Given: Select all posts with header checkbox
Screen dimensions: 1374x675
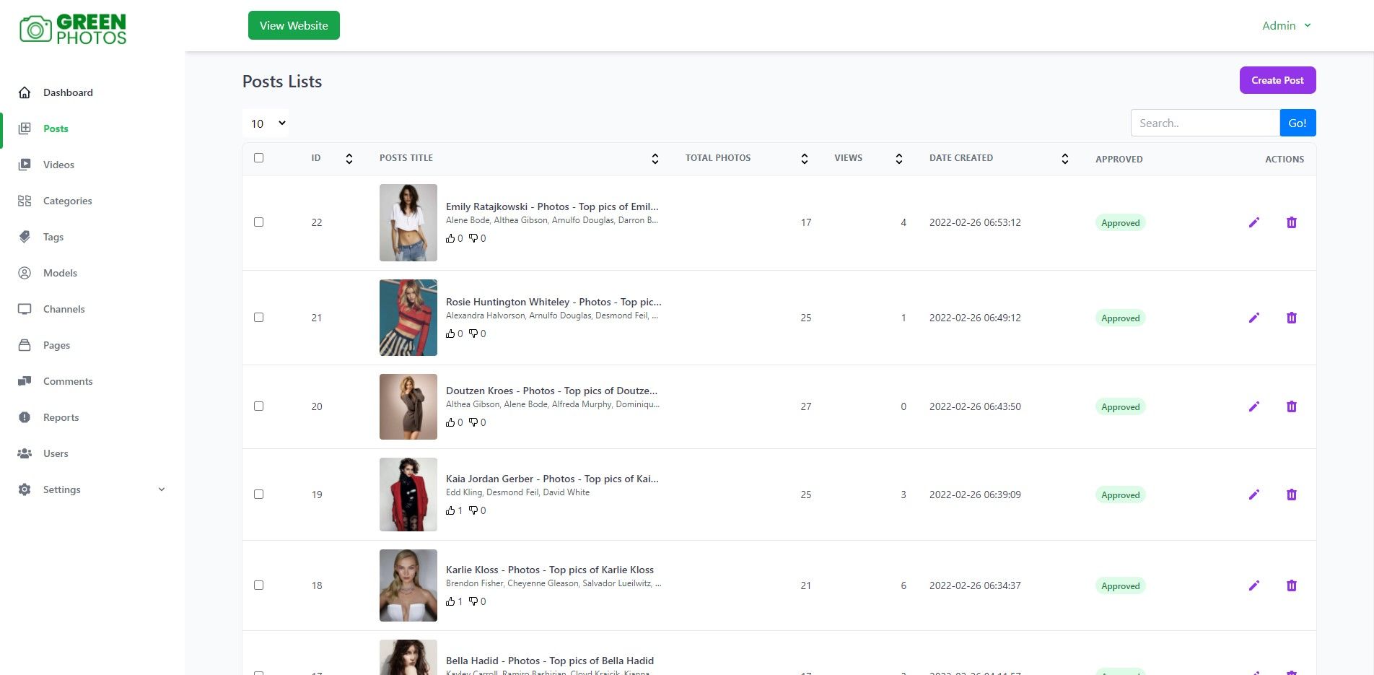Looking at the screenshot, I should pyautogui.click(x=259, y=158).
